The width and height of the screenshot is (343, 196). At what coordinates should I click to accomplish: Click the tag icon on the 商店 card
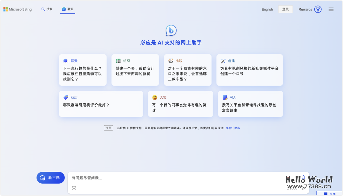pos(65,97)
